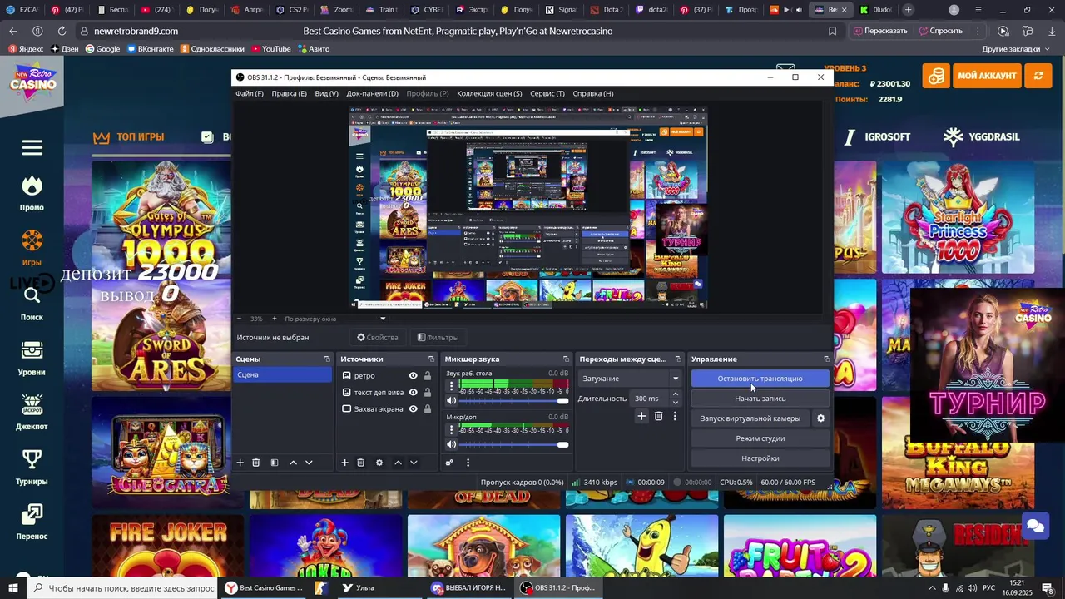Toggle lock on Захват экрана source
Image resolution: width=1065 pixels, height=599 pixels.
tap(428, 409)
